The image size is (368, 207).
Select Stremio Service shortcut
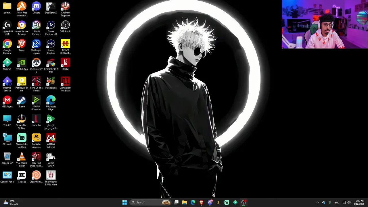[x=7, y=84]
